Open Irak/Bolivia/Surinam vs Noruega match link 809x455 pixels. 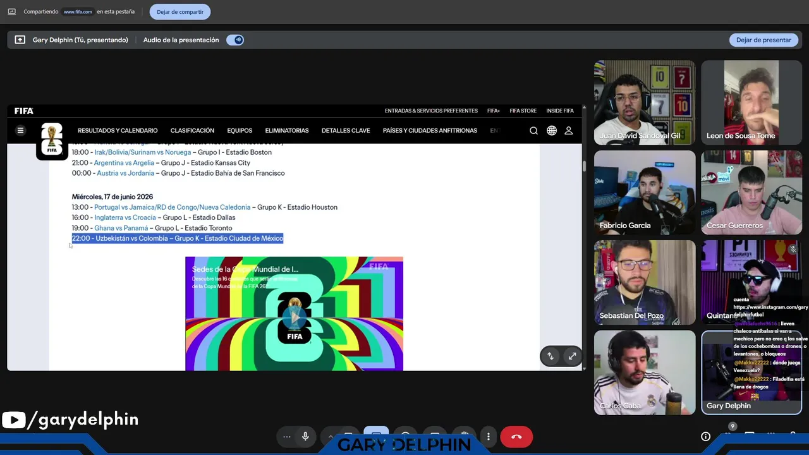point(142,152)
